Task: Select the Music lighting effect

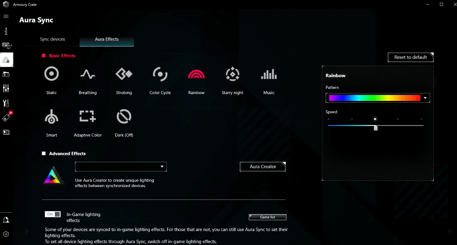Action: click(x=269, y=74)
